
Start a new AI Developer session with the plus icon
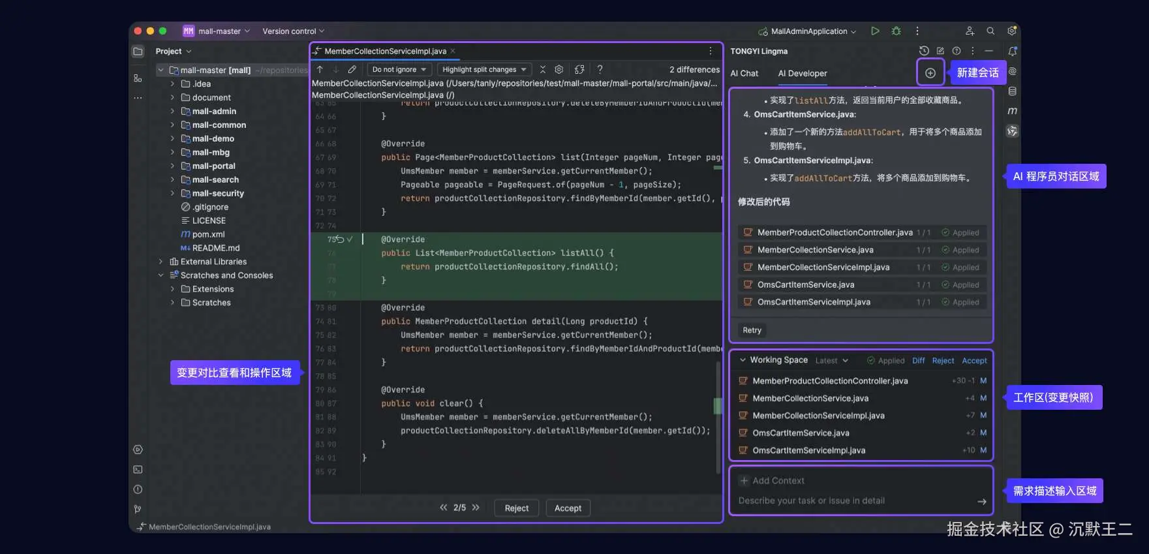pos(930,73)
